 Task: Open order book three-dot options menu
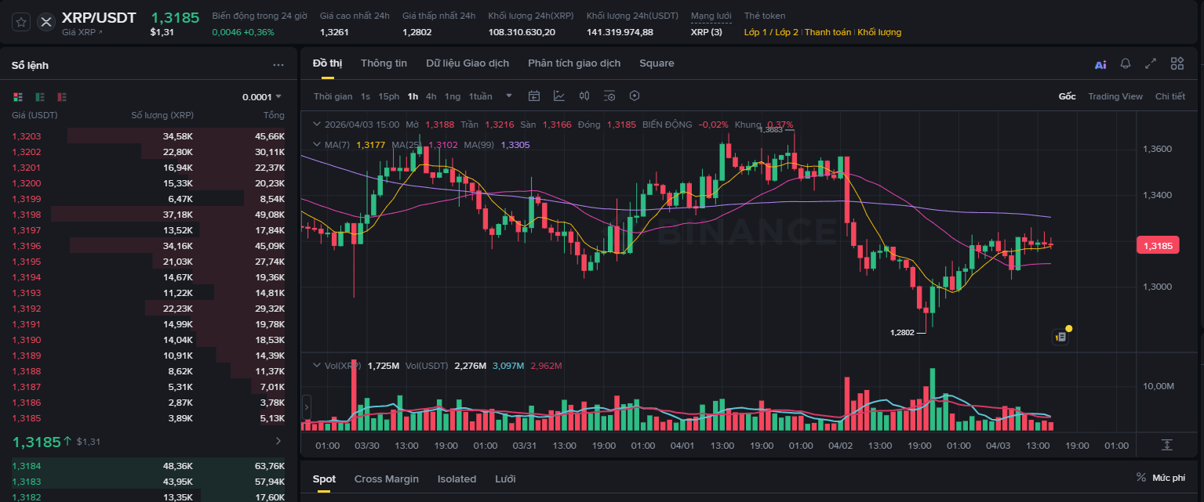point(278,65)
